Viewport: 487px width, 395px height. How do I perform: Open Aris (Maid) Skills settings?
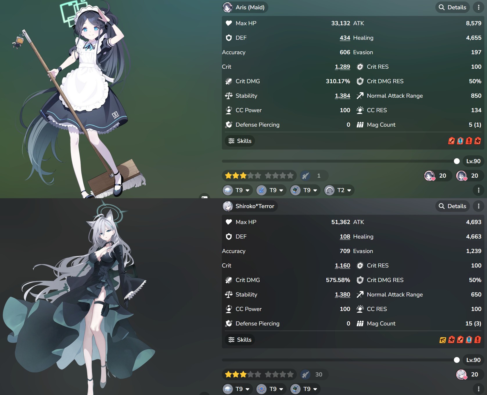pos(240,141)
